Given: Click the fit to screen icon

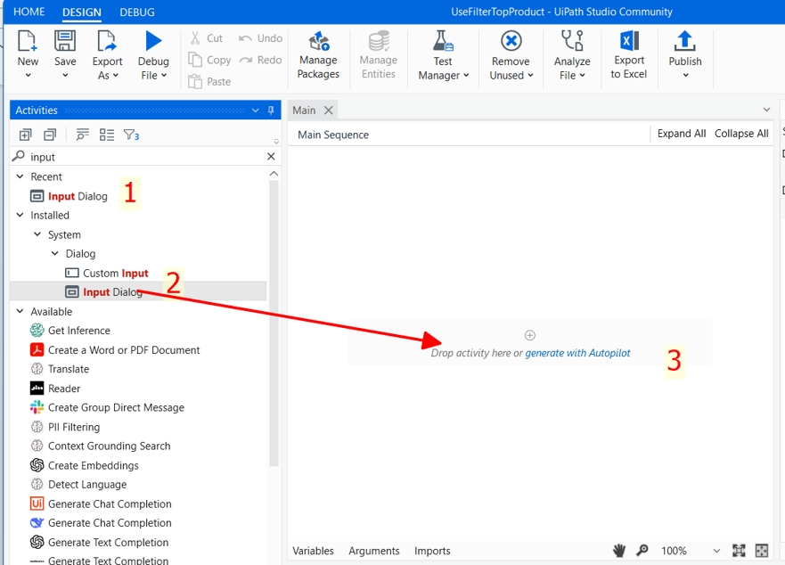Looking at the screenshot, I should [x=739, y=551].
